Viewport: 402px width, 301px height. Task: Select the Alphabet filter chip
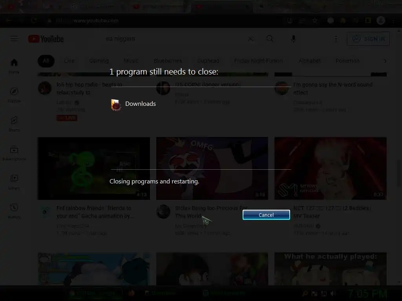click(x=309, y=61)
